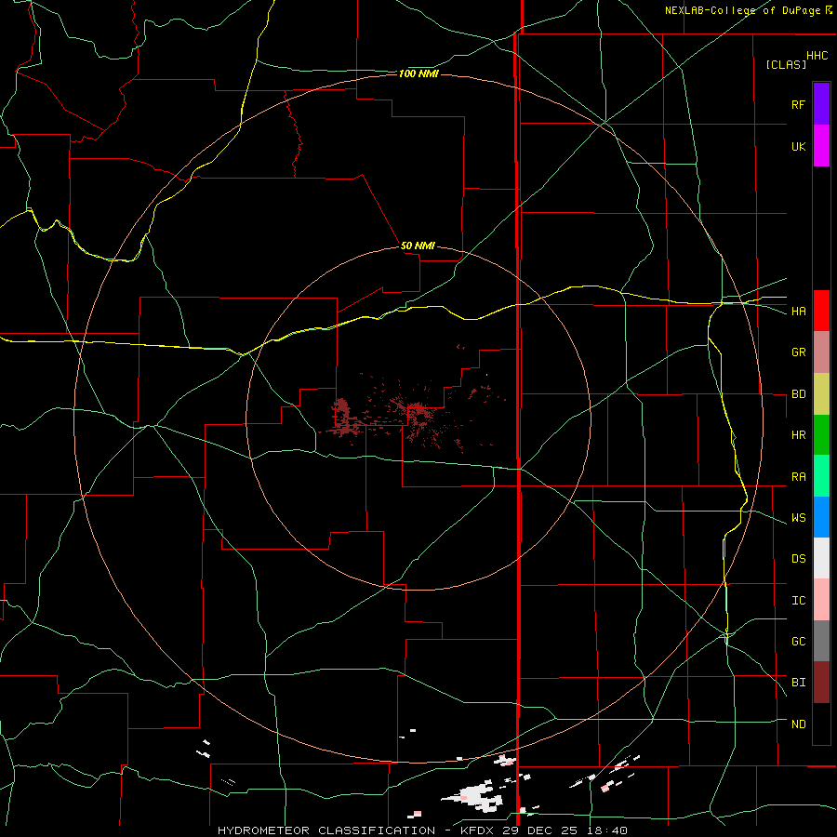This screenshot has height=837, width=837.
Task: Click the HR legend label
Action: (x=798, y=435)
